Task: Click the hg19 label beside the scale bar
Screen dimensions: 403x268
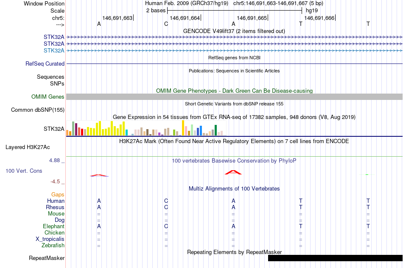Action: coord(312,11)
